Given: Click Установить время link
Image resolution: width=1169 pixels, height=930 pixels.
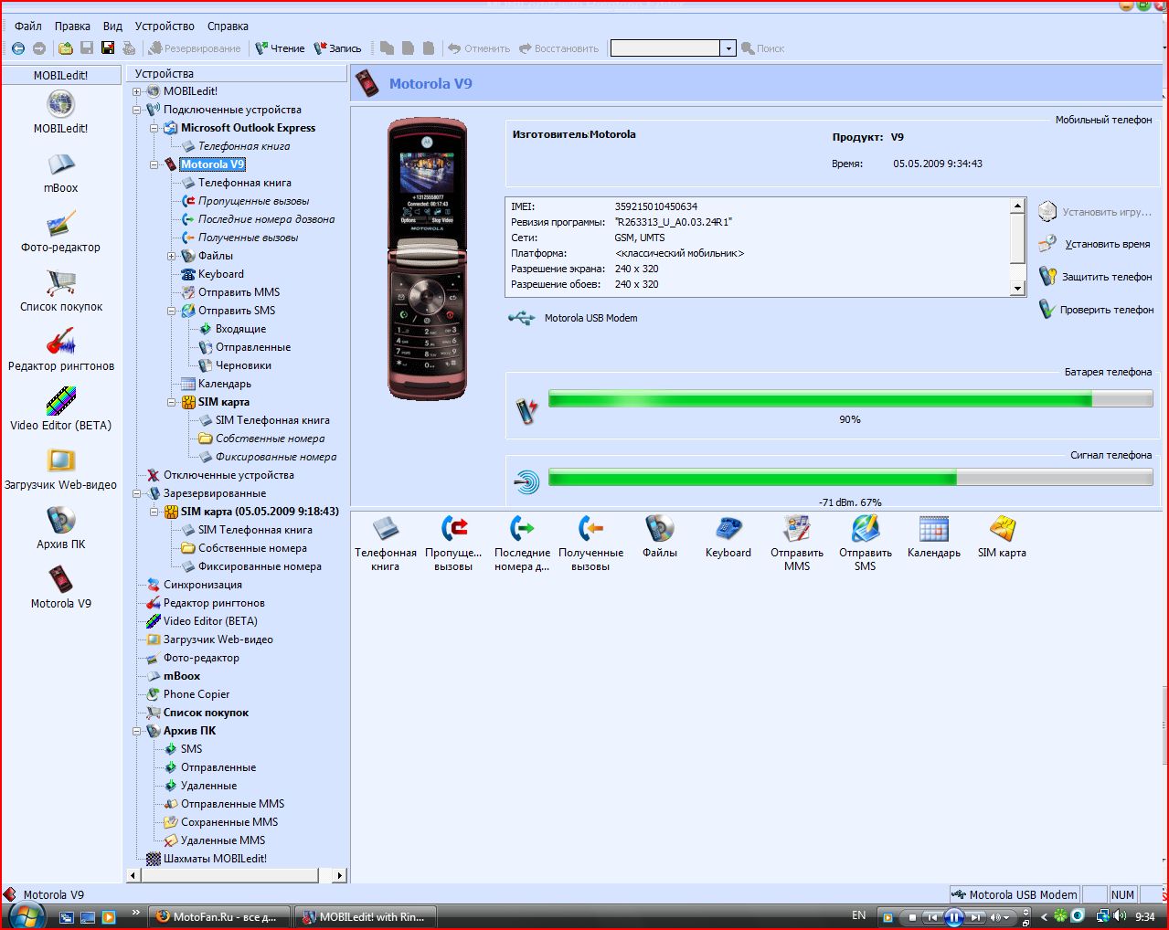Looking at the screenshot, I should (1107, 244).
